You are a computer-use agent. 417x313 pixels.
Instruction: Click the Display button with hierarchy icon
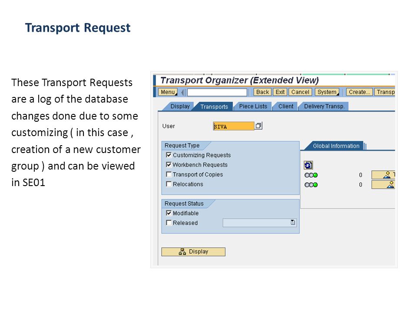tap(193, 252)
